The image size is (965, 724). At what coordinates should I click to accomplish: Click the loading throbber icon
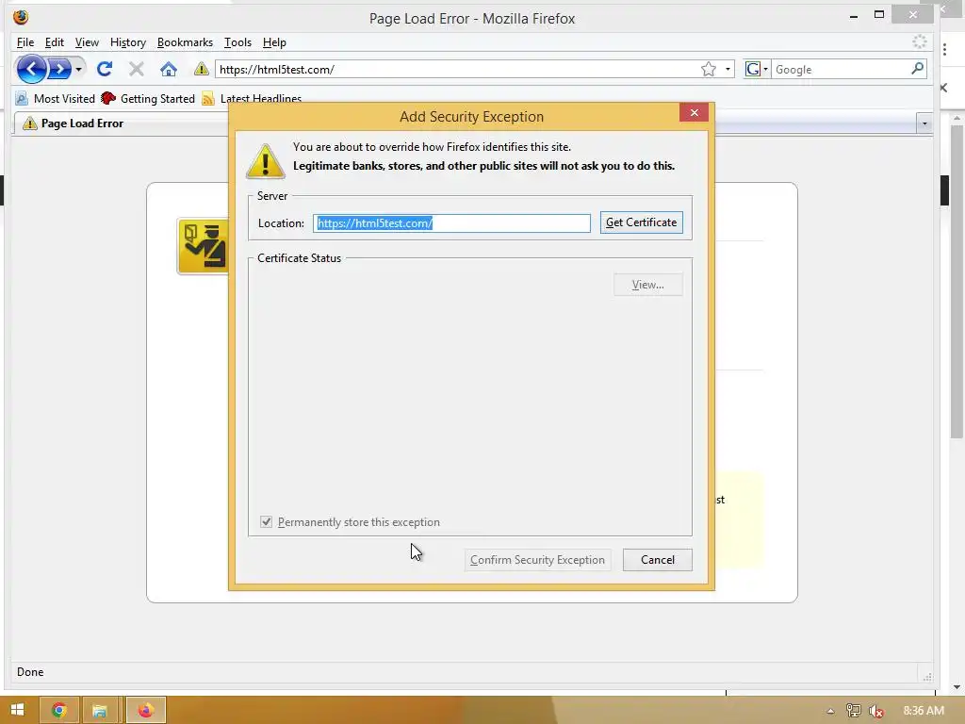pyautogui.click(x=920, y=41)
